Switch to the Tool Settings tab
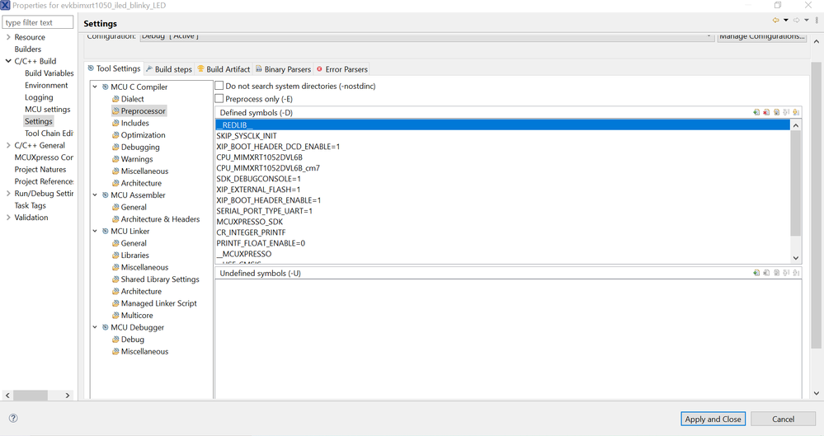 114,68
